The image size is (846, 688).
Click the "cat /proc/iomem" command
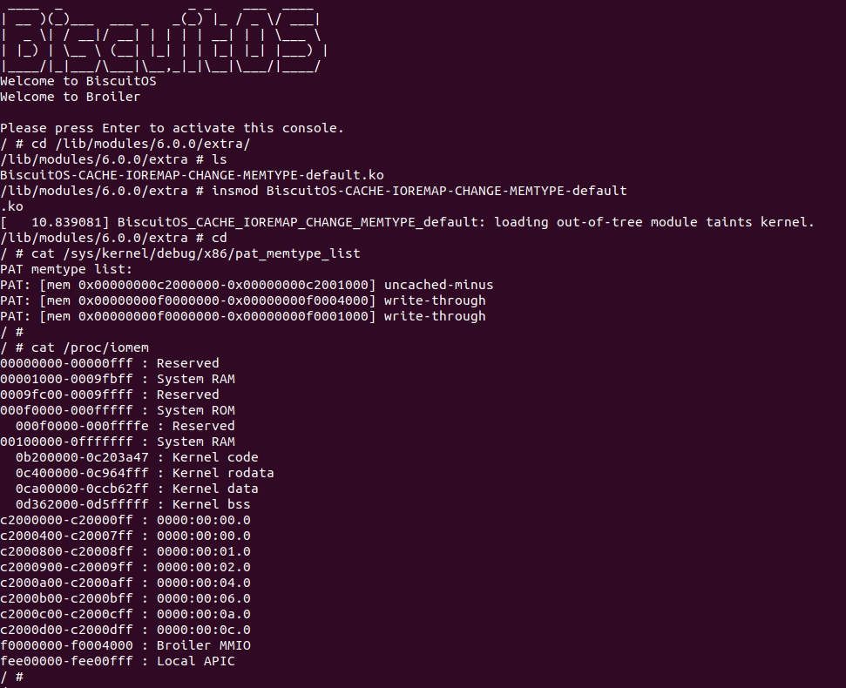click(90, 347)
